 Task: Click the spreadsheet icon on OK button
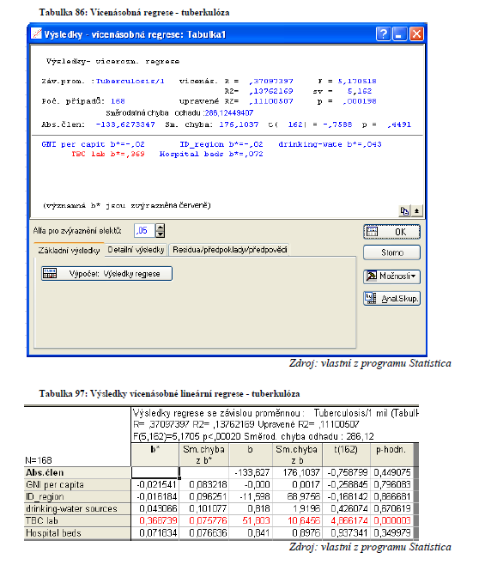coord(372,232)
